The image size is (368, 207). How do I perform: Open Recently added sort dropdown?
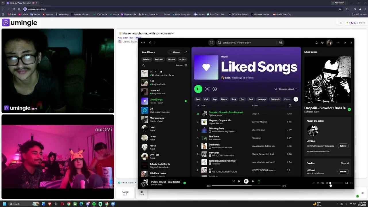(288, 89)
